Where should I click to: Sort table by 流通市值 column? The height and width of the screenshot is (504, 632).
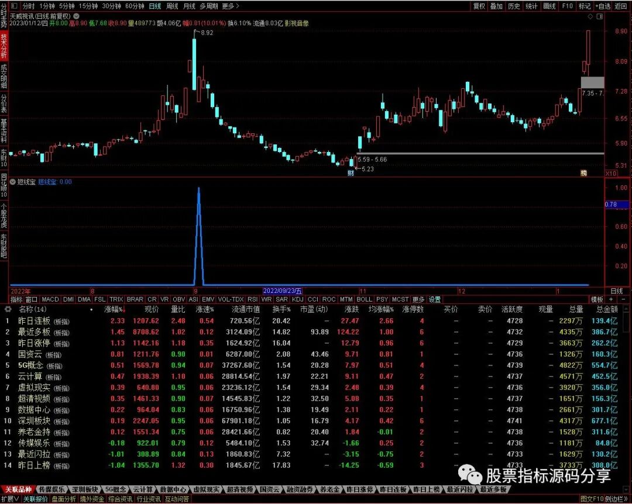click(245, 309)
